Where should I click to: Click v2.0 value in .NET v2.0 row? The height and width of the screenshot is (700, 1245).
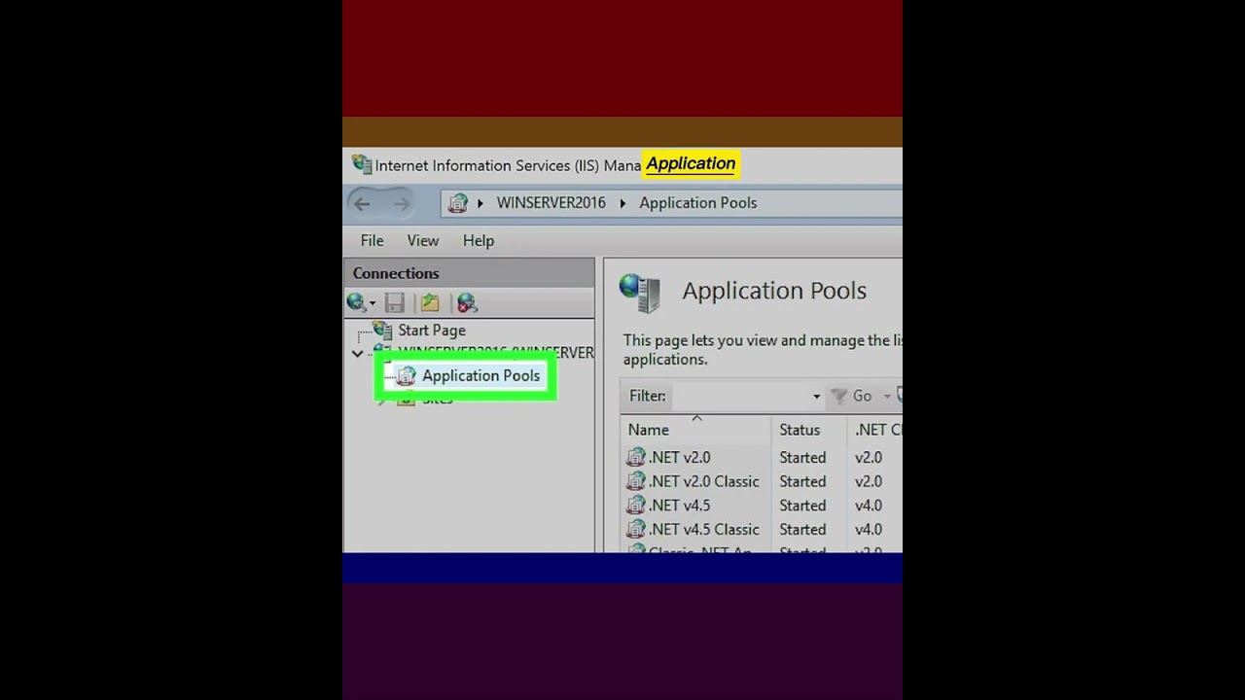[869, 457]
